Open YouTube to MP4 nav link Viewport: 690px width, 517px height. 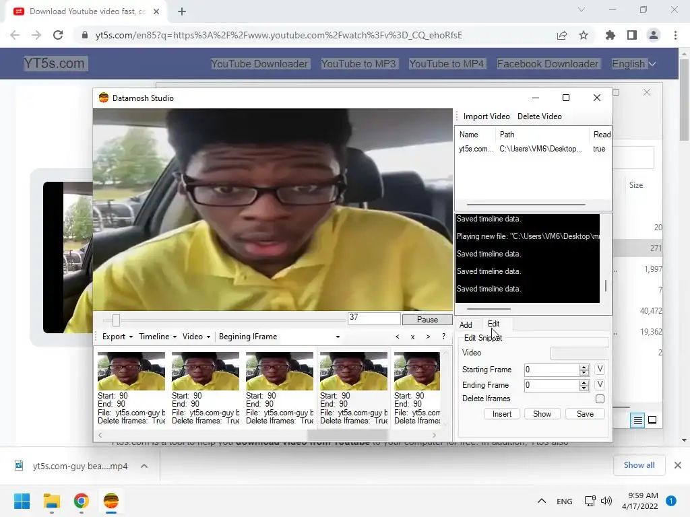tap(446, 64)
